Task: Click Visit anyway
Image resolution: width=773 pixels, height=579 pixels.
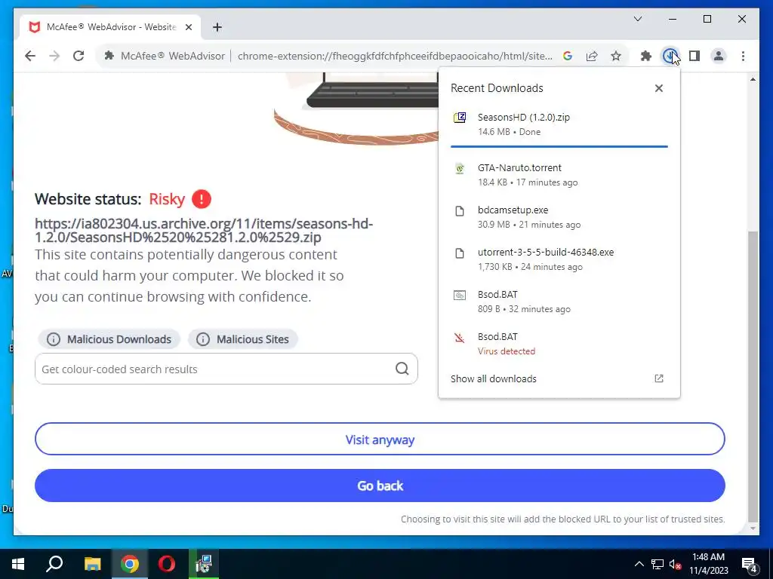Action: coord(380,440)
